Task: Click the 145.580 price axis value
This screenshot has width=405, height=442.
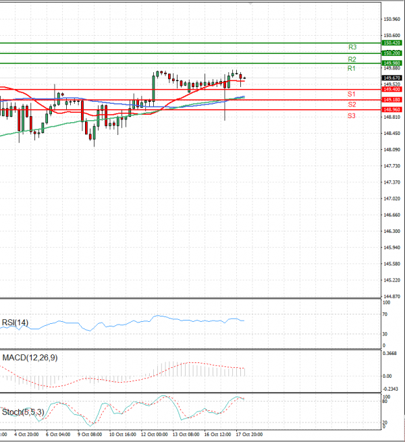Action: pyautogui.click(x=391, y=264)
